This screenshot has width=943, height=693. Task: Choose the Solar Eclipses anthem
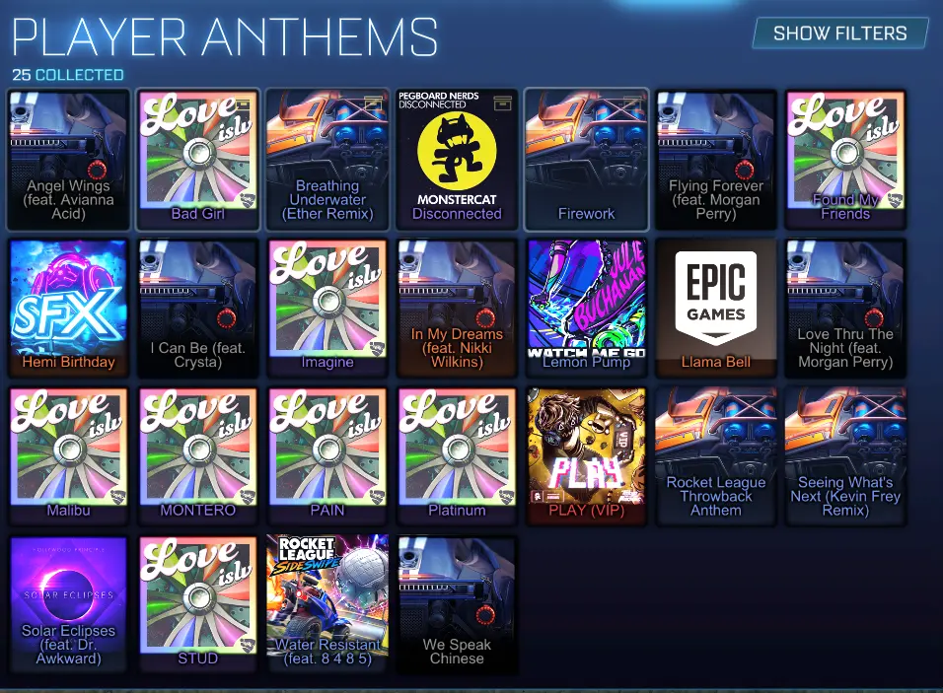click(x=69, y=604)
